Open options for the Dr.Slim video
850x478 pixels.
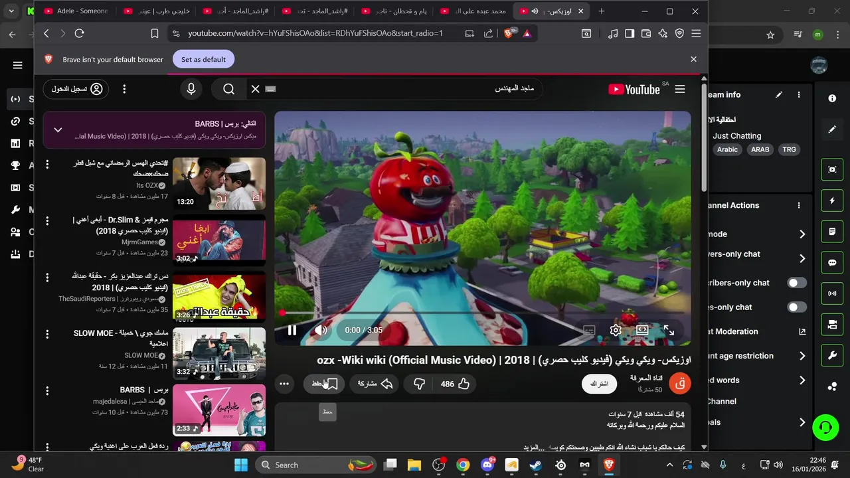click(47, 220)
